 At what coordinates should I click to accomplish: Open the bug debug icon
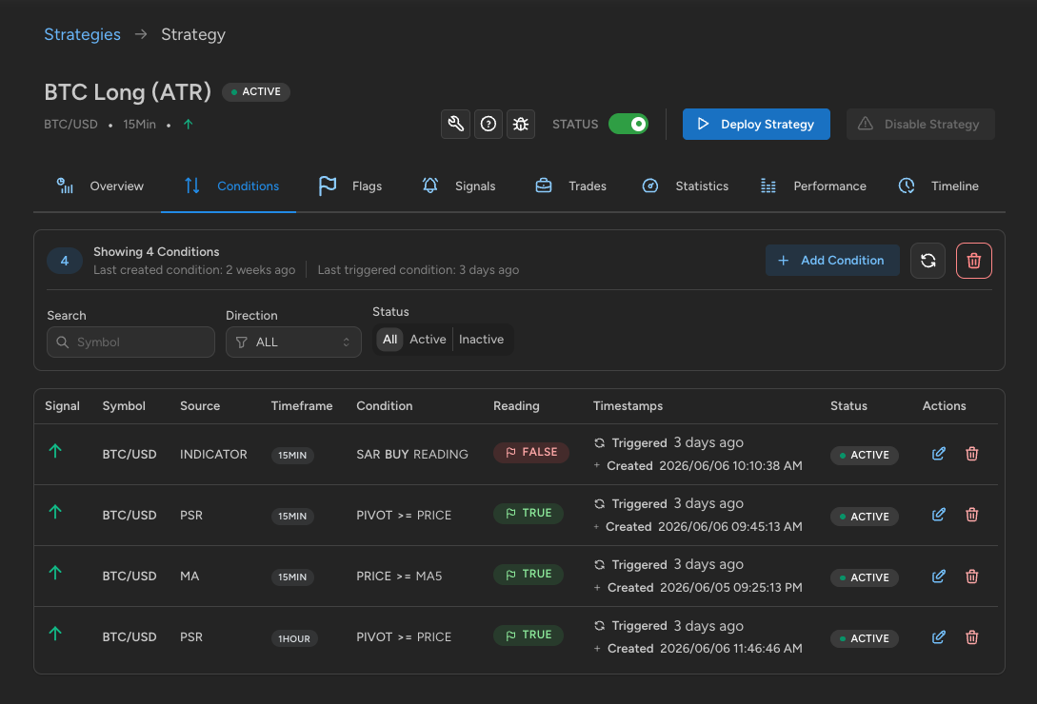tap(521, 124)
